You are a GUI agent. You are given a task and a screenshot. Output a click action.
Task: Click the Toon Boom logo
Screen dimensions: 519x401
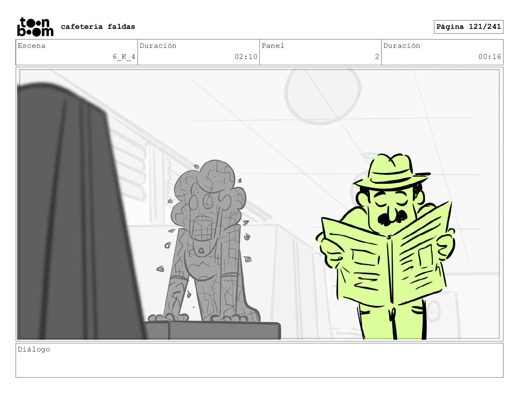pyautogui.click(x=35, y=27)
